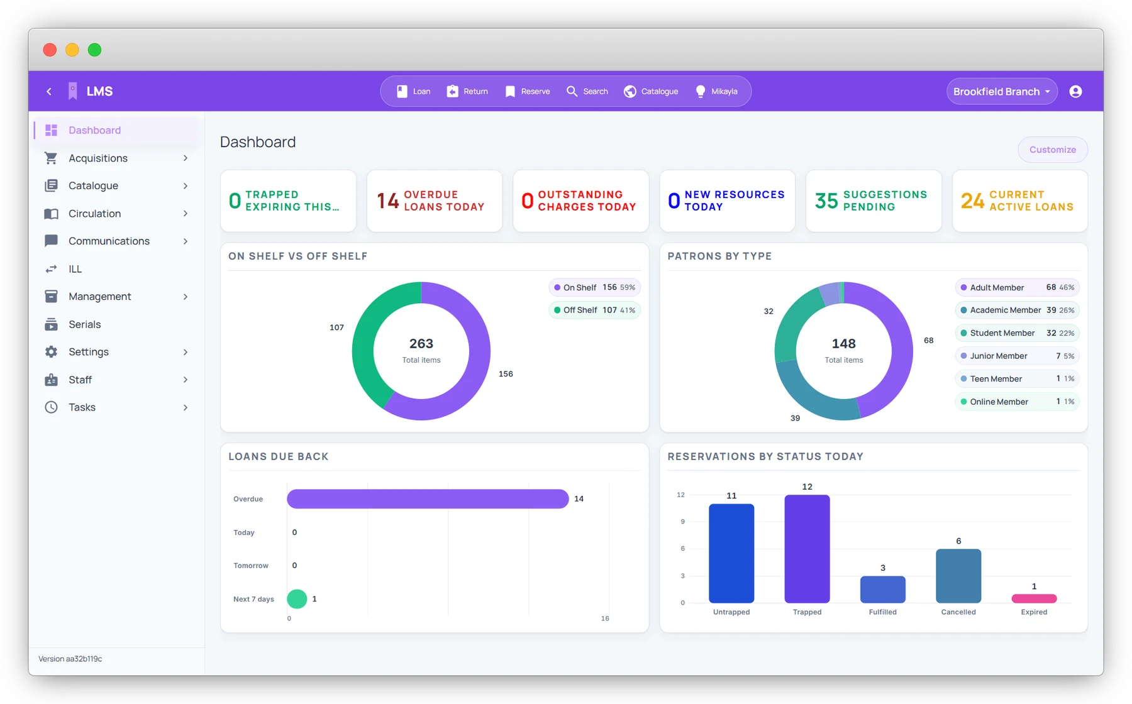Open Catalogue in the top toolbar

click(x=651, y=91)
